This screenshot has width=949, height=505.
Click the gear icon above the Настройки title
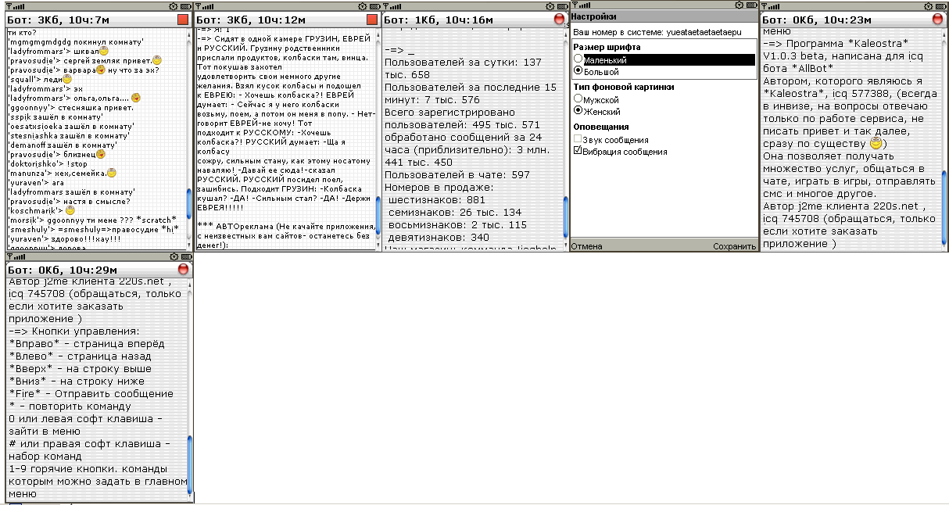coord(739,5)
